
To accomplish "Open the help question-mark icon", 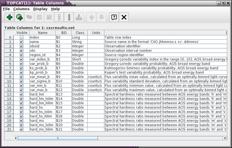I will tap(114, 17).
